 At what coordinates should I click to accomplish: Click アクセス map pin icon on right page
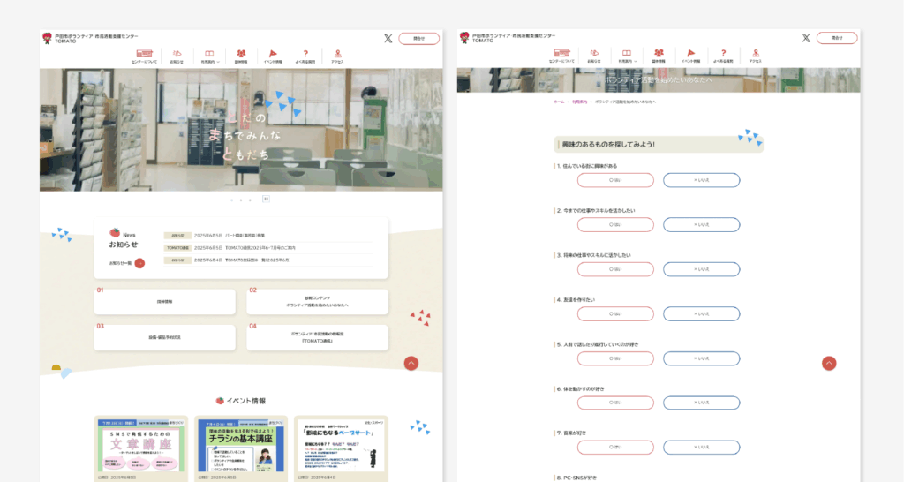pyautogui.click(x=756, y=53)
